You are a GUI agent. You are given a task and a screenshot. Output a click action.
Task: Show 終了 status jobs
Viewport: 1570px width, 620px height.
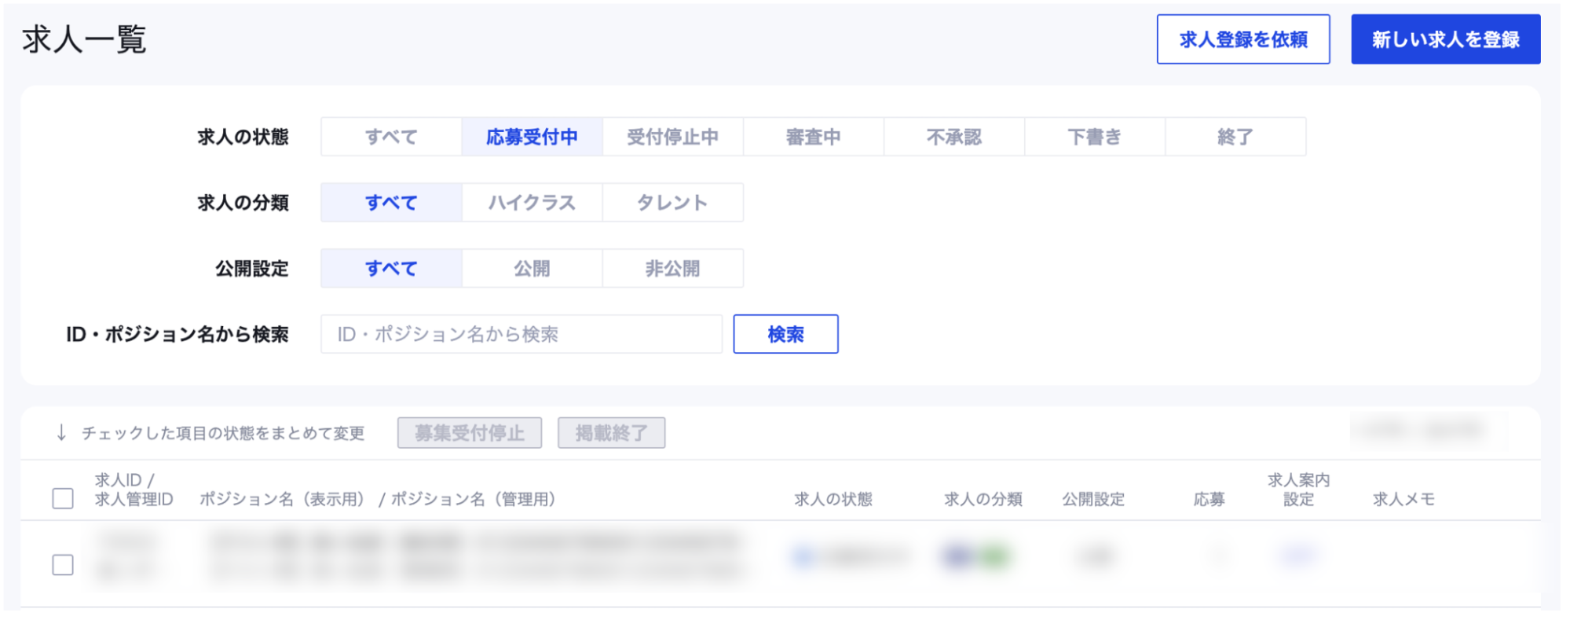1235,137
